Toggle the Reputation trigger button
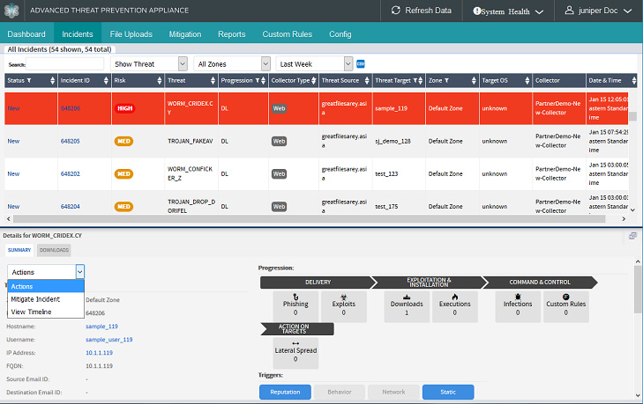 (x=285, y=393)
